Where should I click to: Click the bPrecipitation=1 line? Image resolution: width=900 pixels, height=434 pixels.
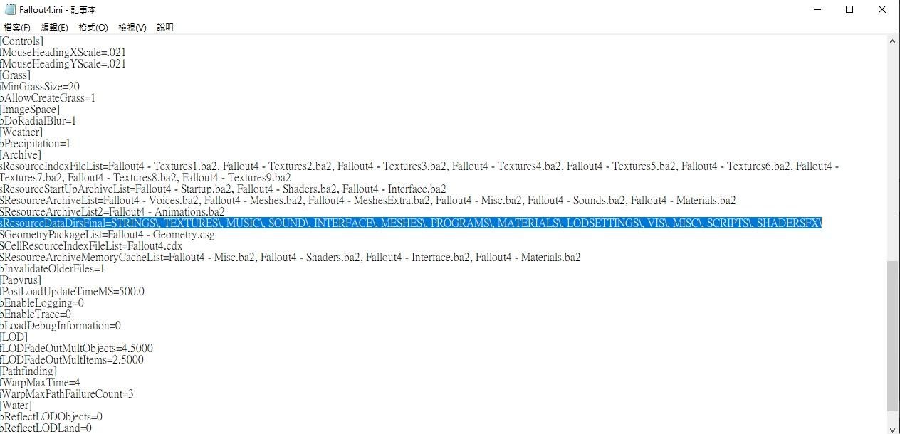click(x=36, y=144)
